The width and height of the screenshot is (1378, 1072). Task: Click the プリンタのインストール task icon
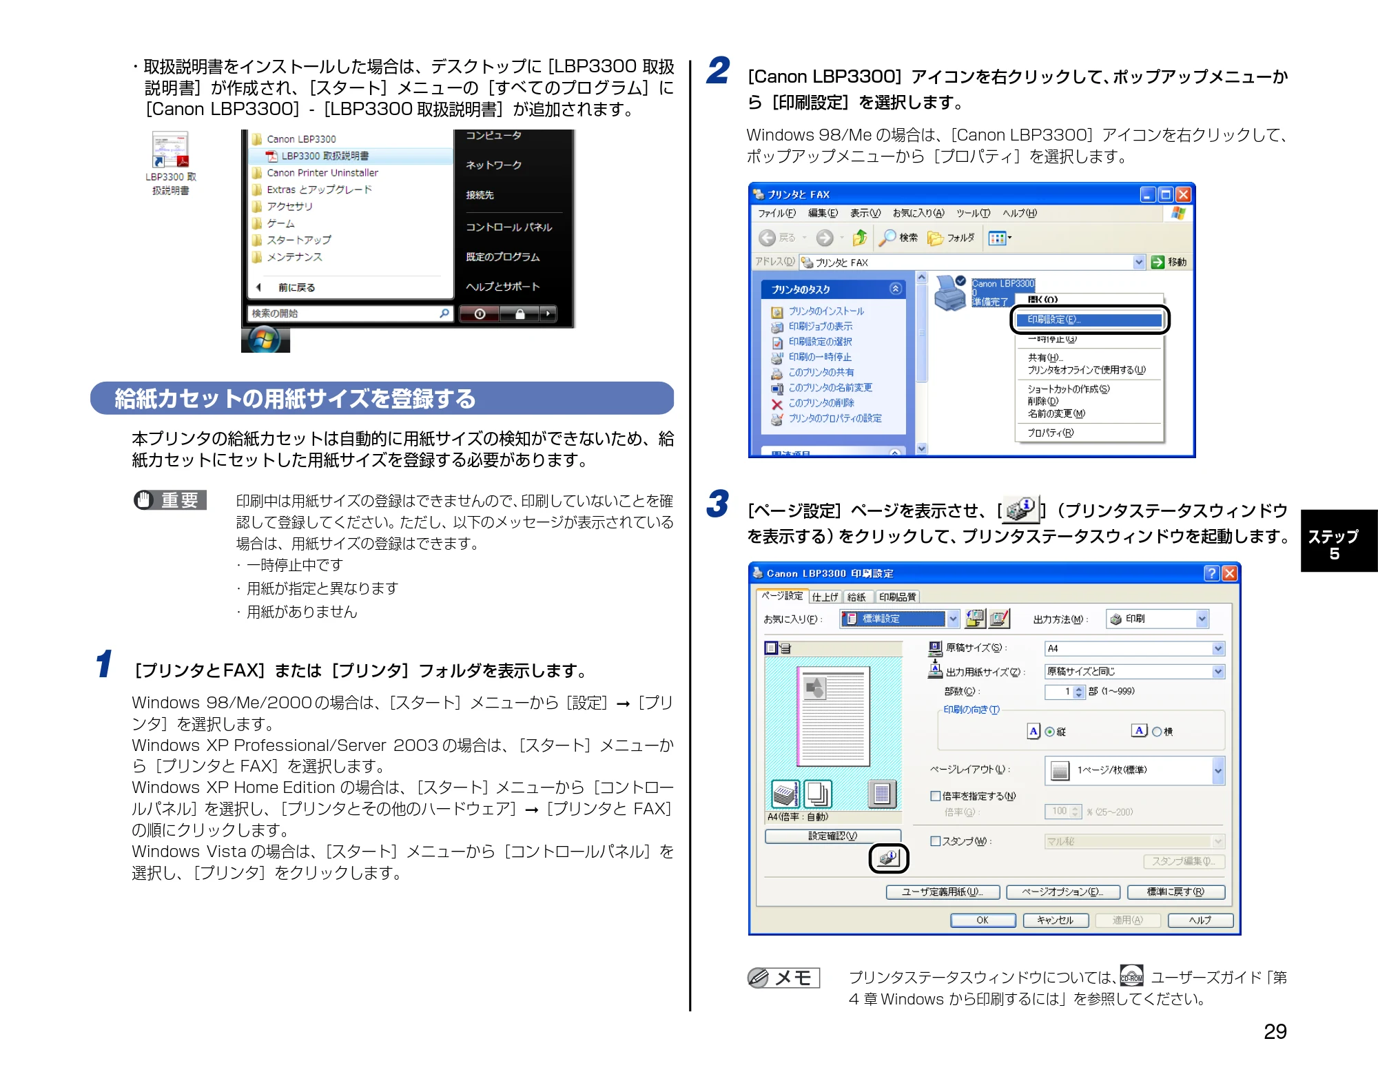(777, 312)
